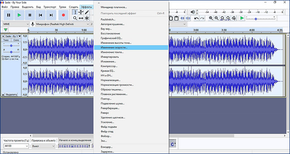Close the Sade track with the X button
This screenshot has width=290, height=154.
point(3,36)
